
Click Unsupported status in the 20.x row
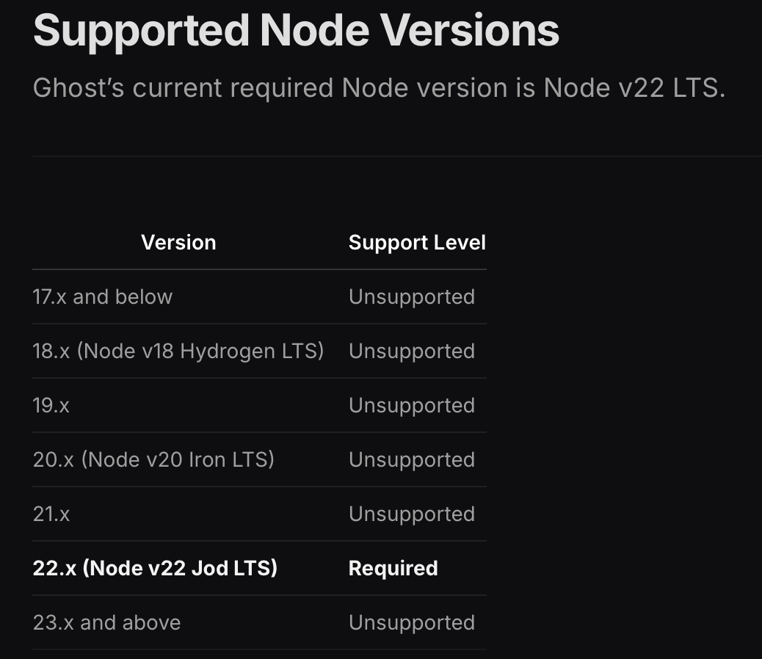(x=412, y=460)
